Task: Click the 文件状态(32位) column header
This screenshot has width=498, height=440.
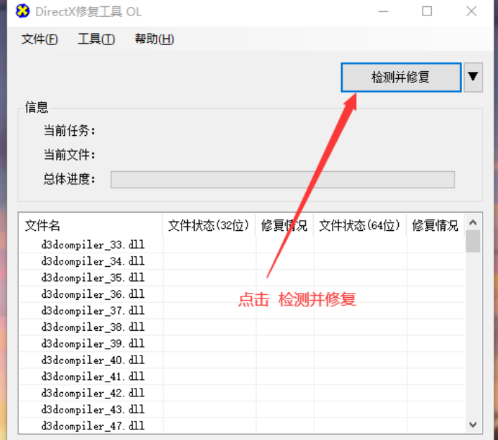Action: coord(209,225)
